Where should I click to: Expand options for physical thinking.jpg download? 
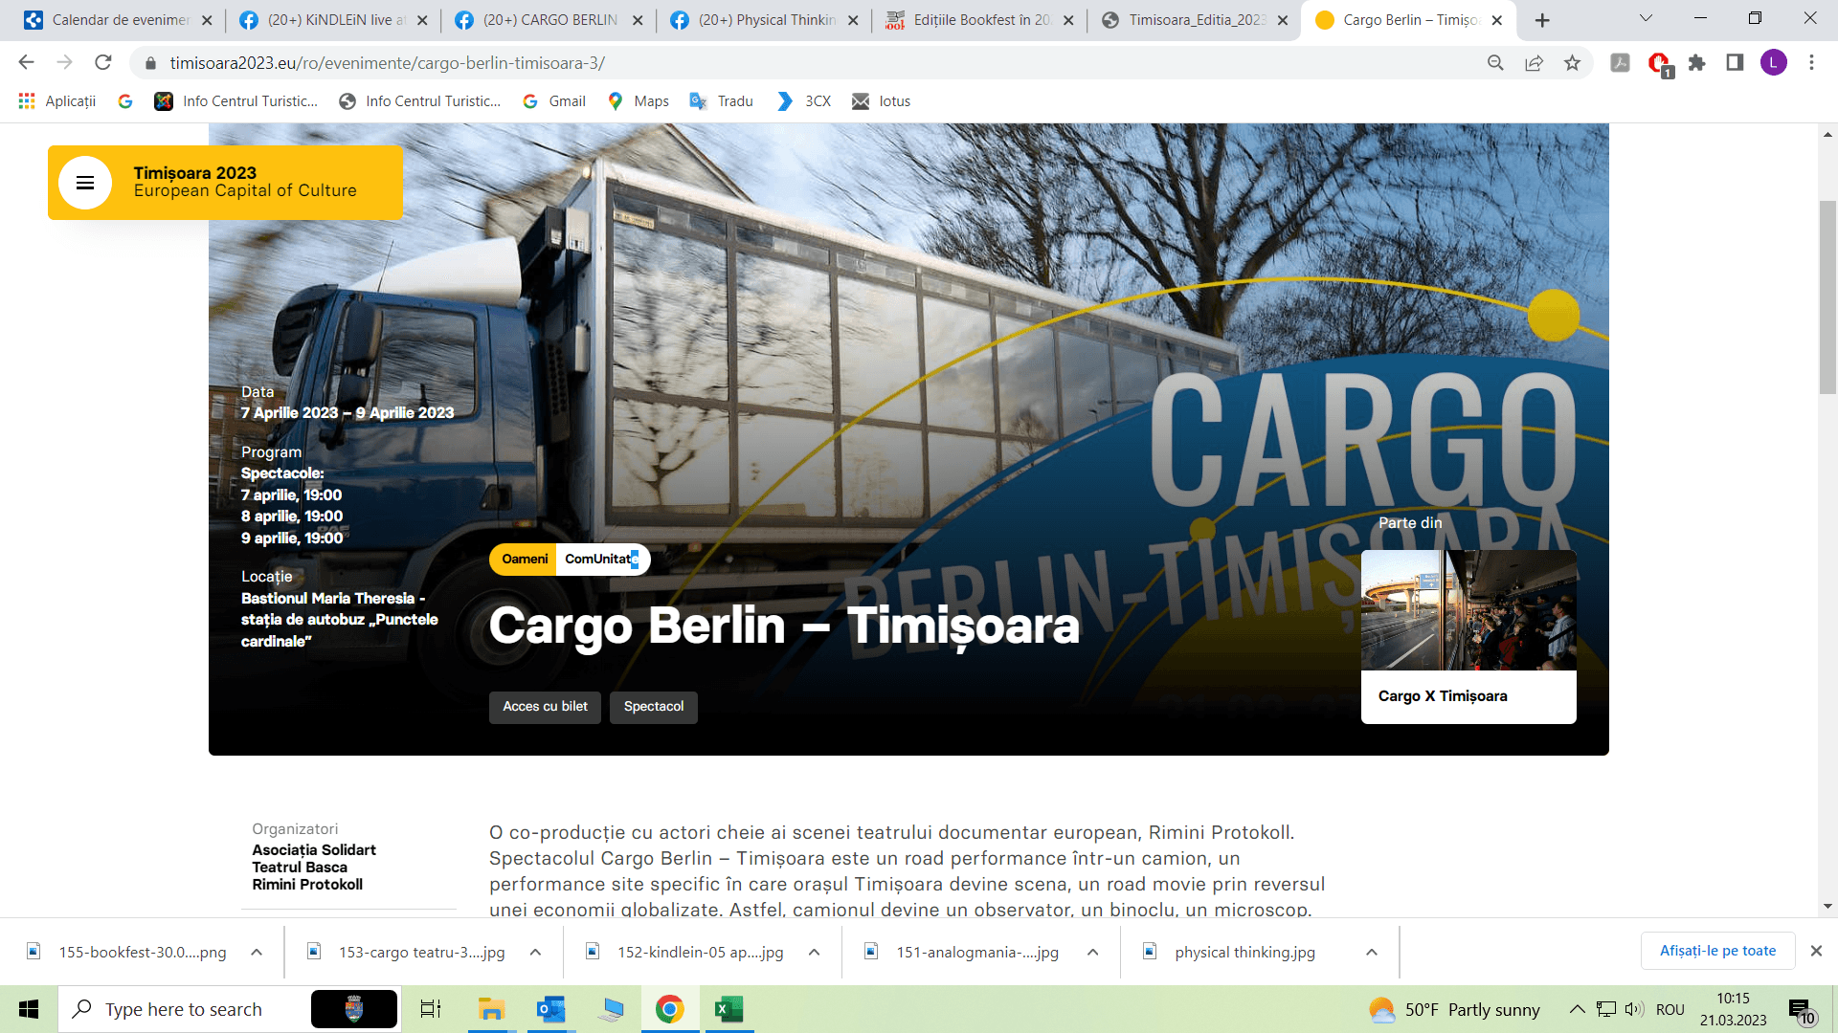1372,953
